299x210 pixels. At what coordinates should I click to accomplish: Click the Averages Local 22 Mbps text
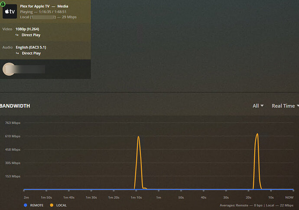(279, 205)
